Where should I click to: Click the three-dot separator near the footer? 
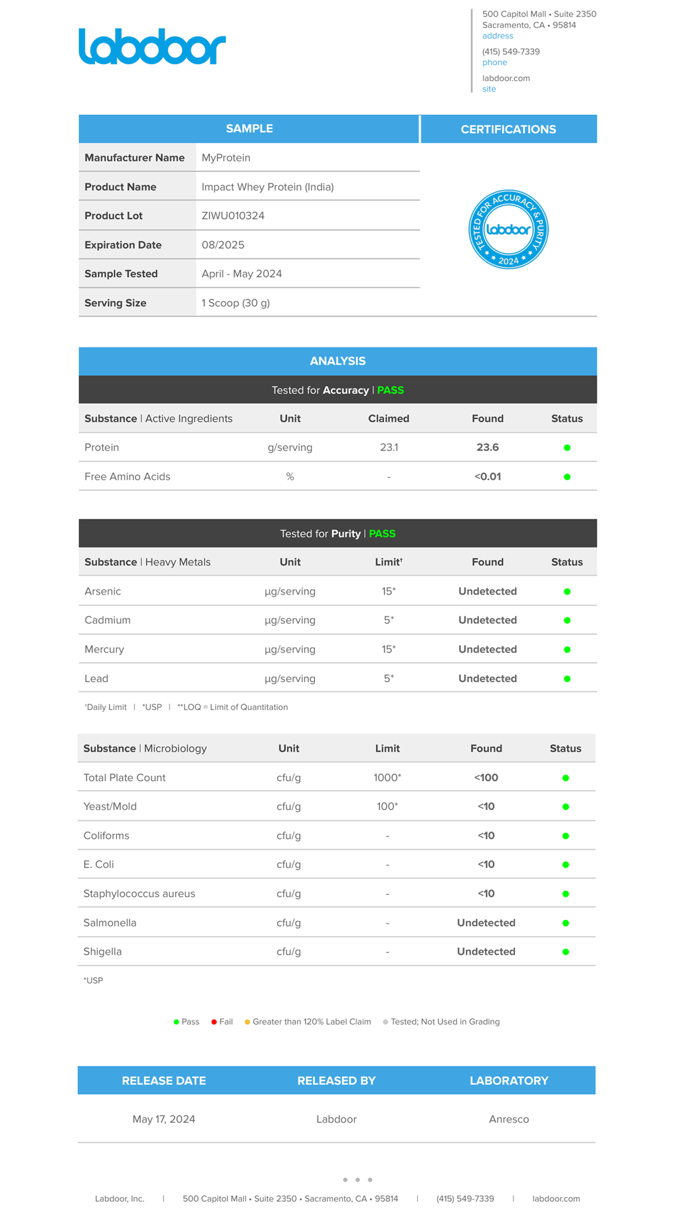pyautogui.click(x=357, y=1180)
